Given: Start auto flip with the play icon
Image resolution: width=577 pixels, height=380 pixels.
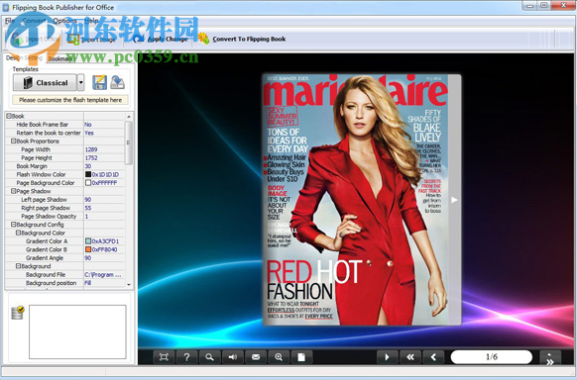Looking at the screenshot, I should click(387, 357).
